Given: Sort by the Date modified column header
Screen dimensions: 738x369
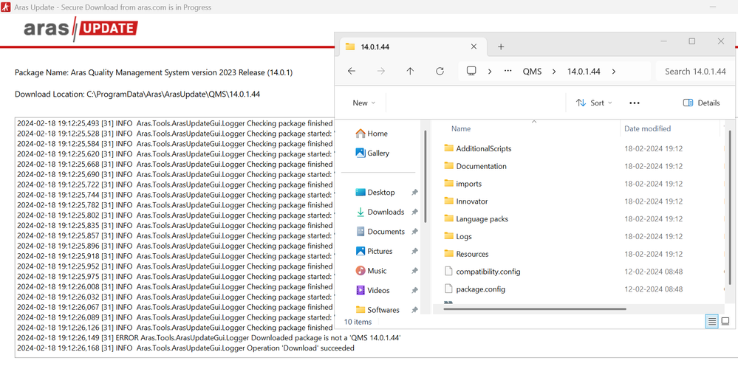Looking at the screenshot, I should click(x=647, y=128).
